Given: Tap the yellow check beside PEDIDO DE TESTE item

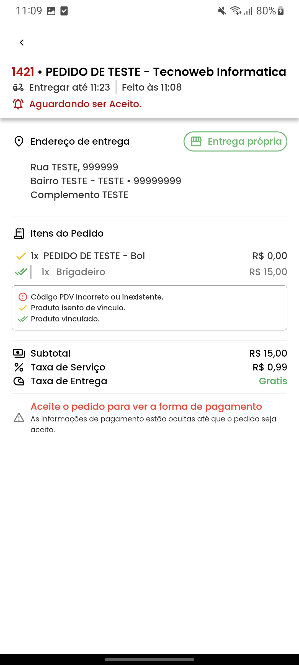Looking at the screenshot, I should click(x=21, y=256).
